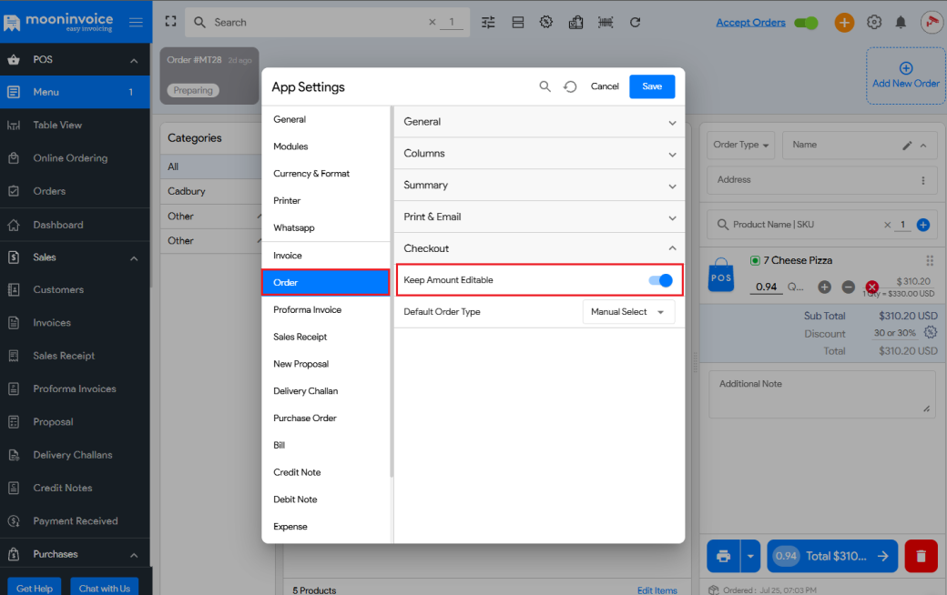Image resolution: width=947 pixels, height=595 pixels.
Task: Select Proforma Invoice in settings list
Action: pyautogui.click(x=307, y=309)
